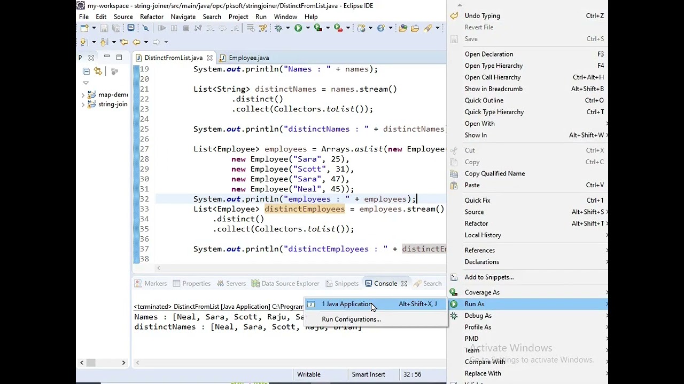Click the Previous Annotation arrow icon
Screen dimensions: 684x384
[x=103, y=42]
